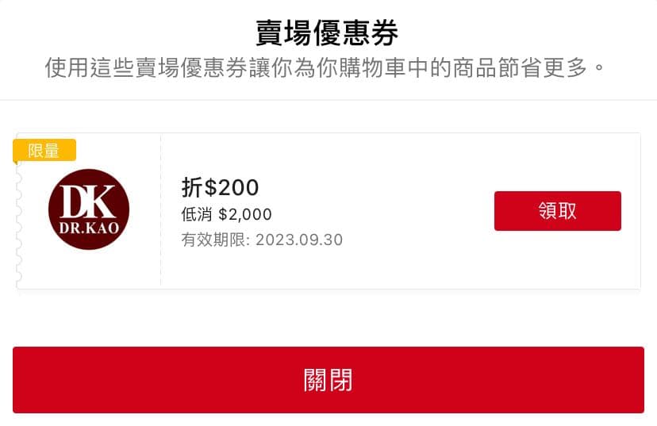Click the 折$200 discount heading
This screenshot has height=426, width=657.
[220, 187]
